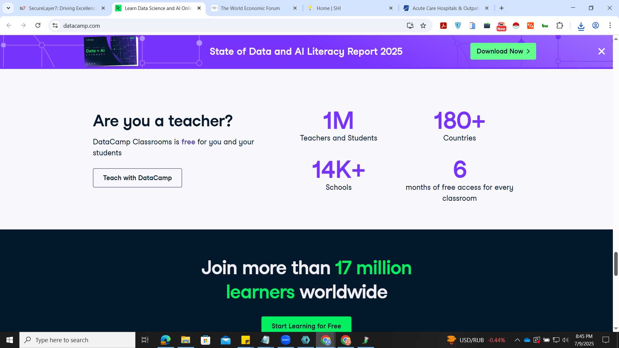
Task: Open File Explorer from taskbar
Action: (x=185, y=340)
